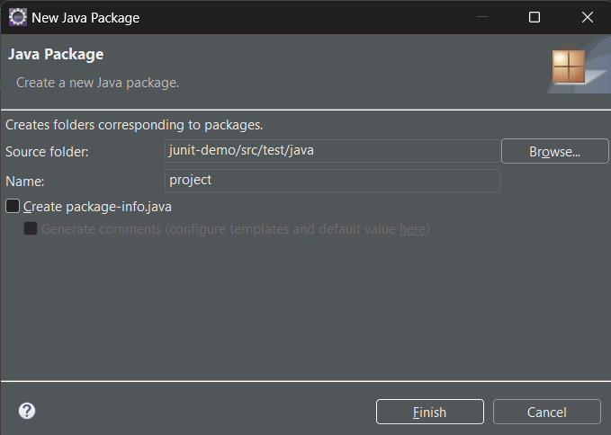This screenshot has height=435, width=611.
Task: Cancel the new package wizard
Action: click(546, 412)
